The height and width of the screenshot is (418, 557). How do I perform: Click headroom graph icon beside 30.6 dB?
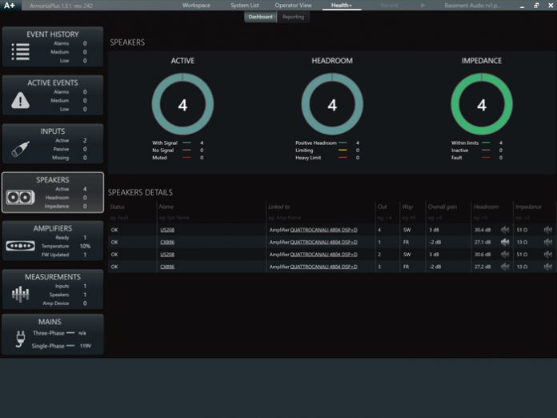point(505,255)
